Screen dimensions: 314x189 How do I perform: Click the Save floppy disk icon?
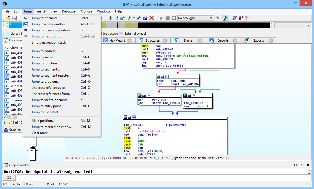(x=15, y=18)
